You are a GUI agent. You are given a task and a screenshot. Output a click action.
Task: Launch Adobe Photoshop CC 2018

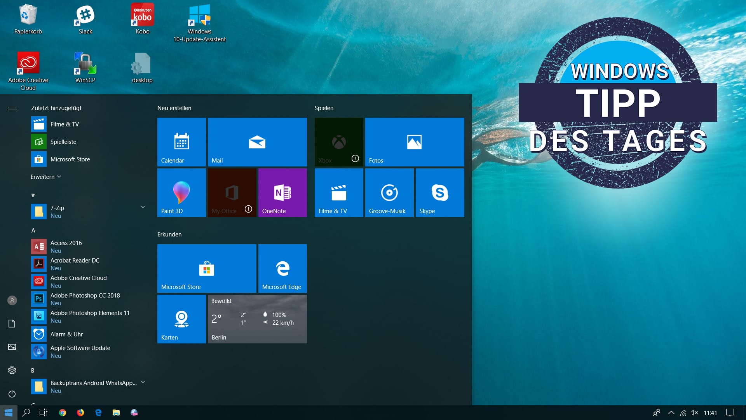pyautogui.click(x=89, y=299)
